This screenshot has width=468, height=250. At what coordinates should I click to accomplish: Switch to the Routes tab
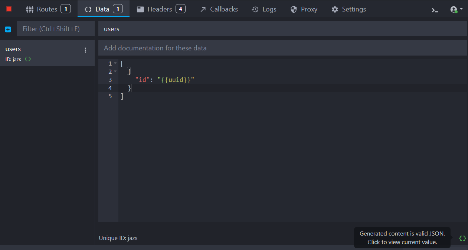[x=48, y=9]
